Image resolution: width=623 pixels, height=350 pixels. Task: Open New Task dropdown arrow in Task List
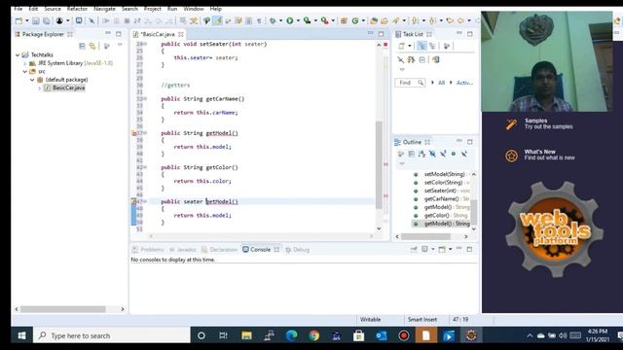[x=410, y=46]
